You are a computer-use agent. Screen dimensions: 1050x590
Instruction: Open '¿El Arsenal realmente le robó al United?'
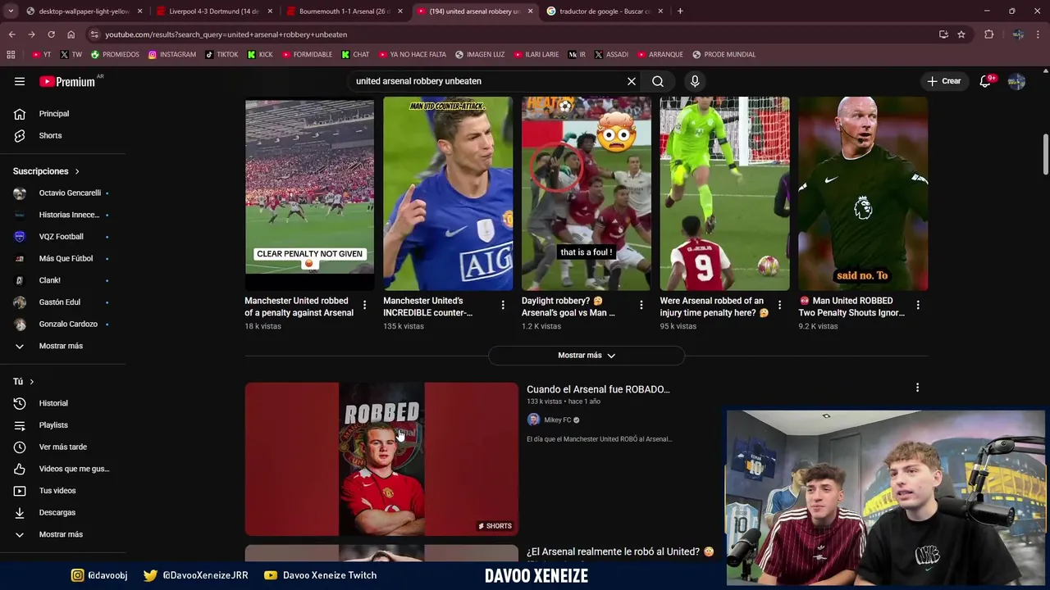pyautogui.click(x=620, y=551)
